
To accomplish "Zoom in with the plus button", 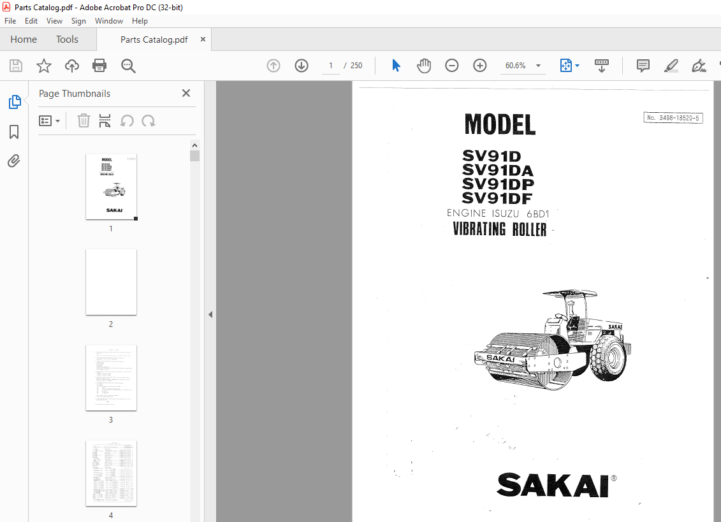I will [480, 66].
